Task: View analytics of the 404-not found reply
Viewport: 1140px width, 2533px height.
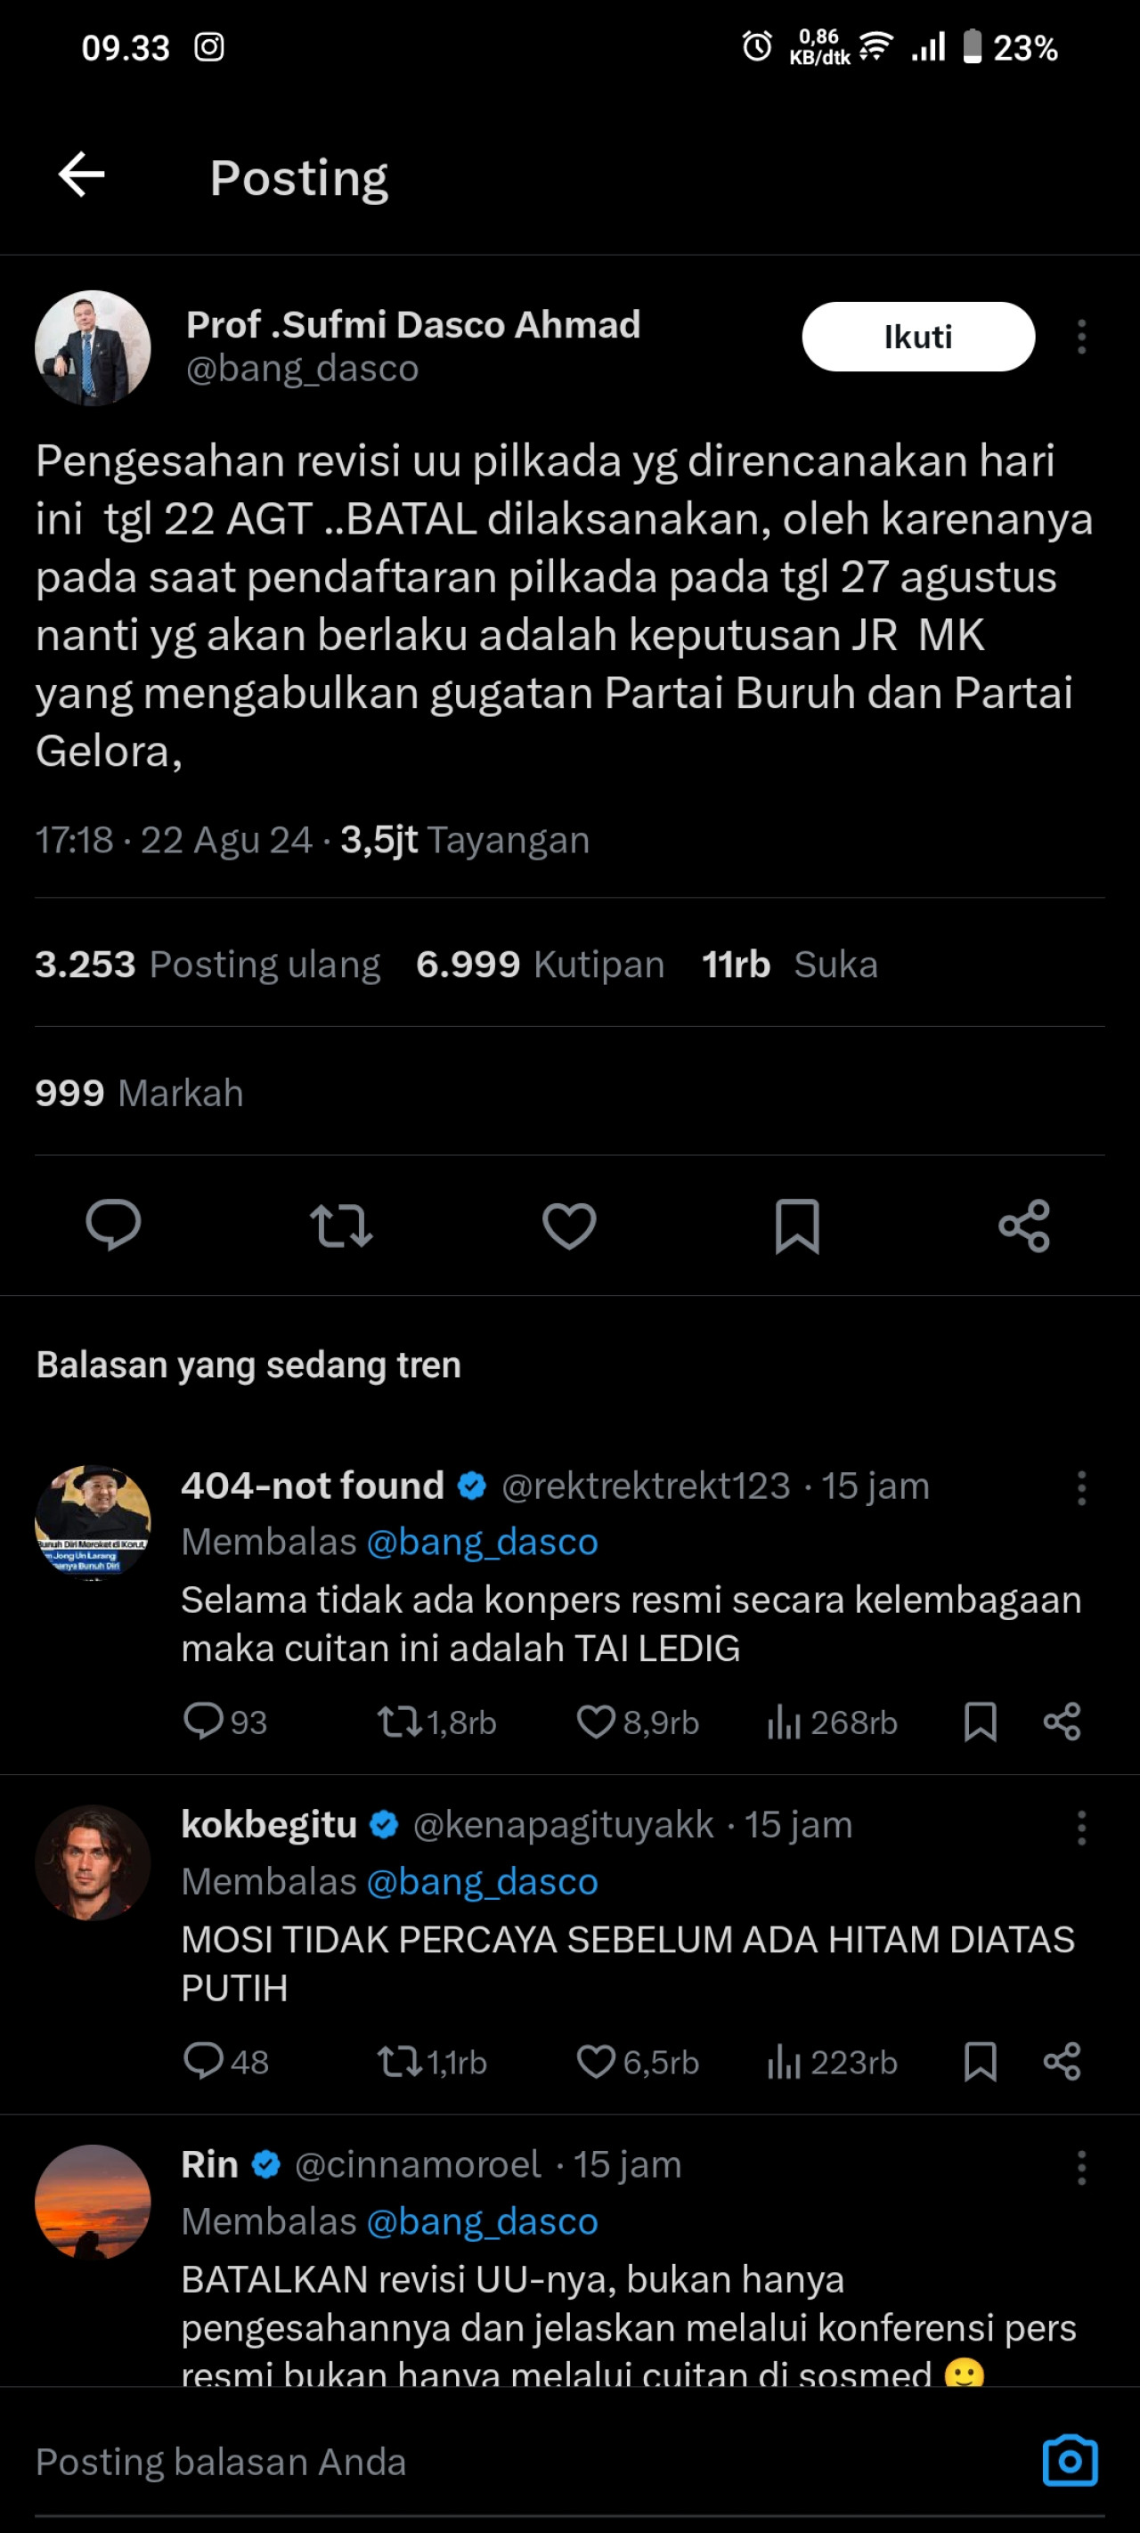Action: [x=784, y=1722]
